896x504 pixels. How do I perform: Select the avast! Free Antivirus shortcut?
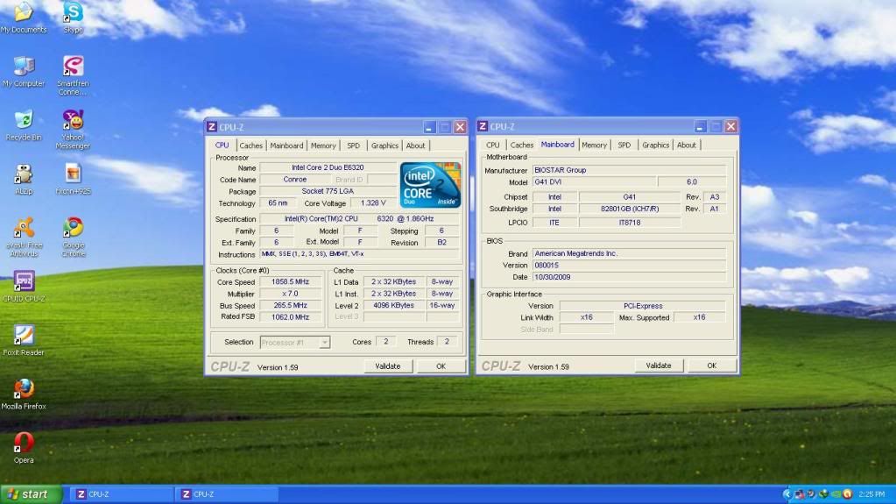click(24, 238)
